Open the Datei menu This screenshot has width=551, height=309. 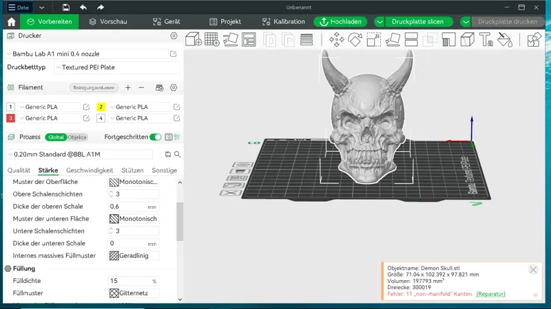pos(19,8)
